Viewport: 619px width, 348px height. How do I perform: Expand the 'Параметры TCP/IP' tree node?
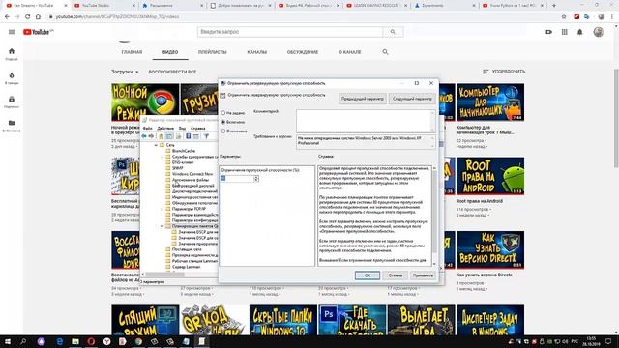click(162, 209)
